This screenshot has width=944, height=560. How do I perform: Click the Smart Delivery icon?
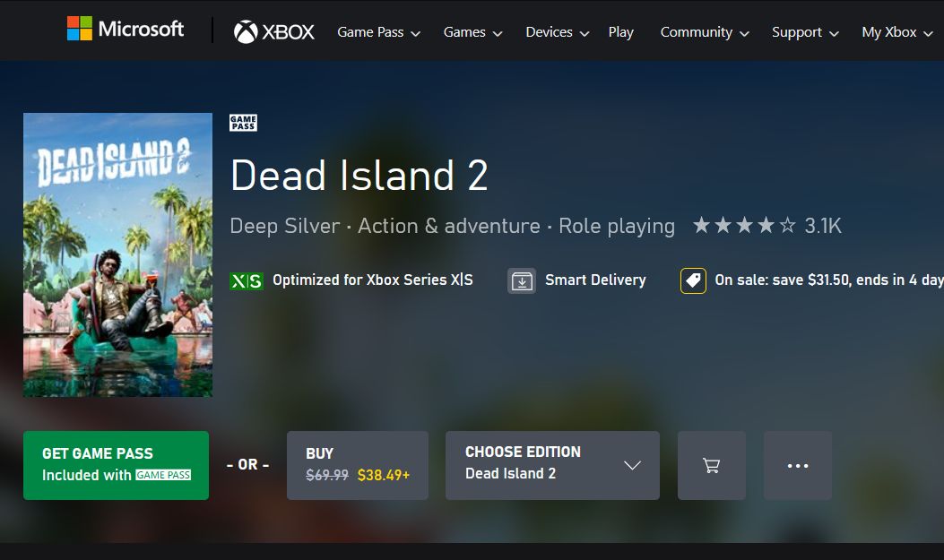pos(522,280)
